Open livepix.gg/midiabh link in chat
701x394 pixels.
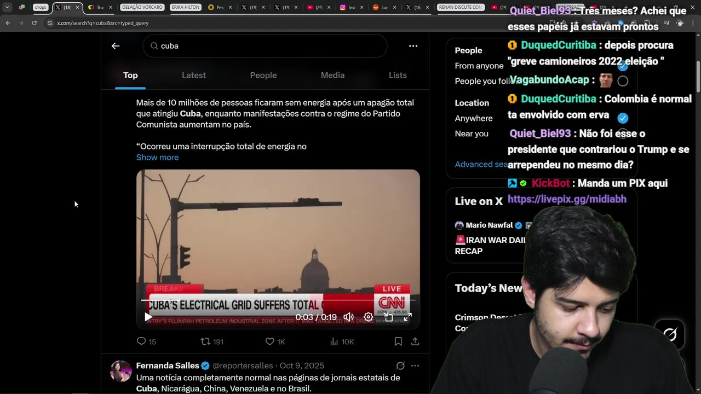tap(567, 199)
